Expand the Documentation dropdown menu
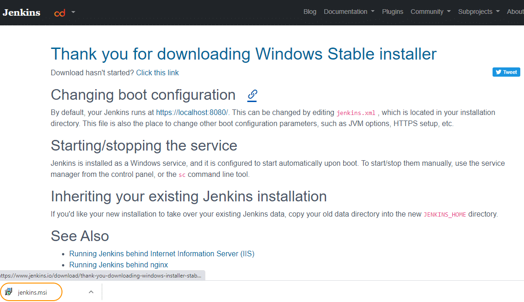Screen dimensions: 524x302 [349, 12]
